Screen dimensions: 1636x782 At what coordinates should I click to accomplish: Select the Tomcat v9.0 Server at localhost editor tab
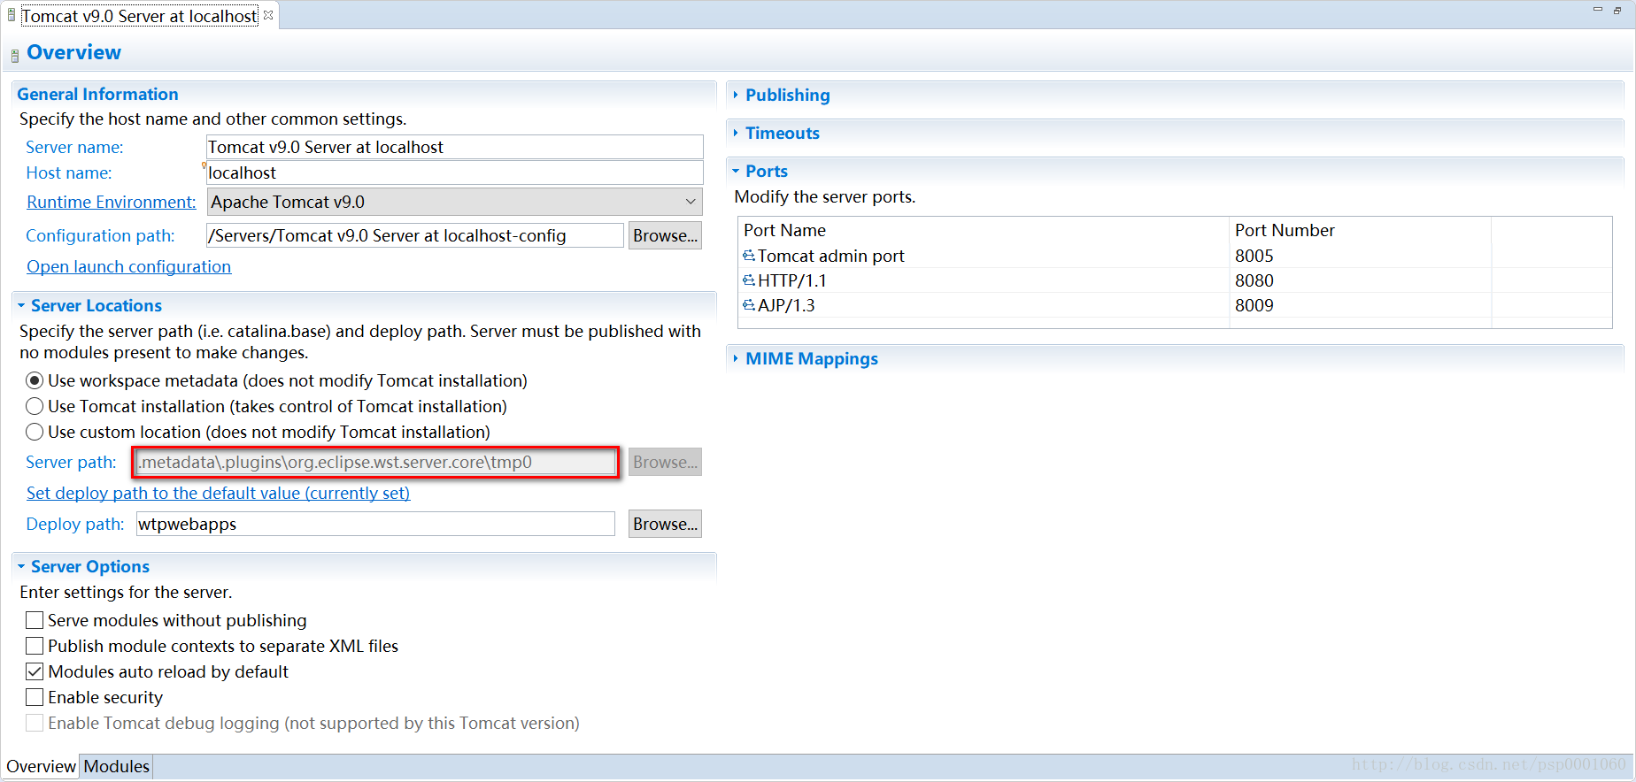139,15
